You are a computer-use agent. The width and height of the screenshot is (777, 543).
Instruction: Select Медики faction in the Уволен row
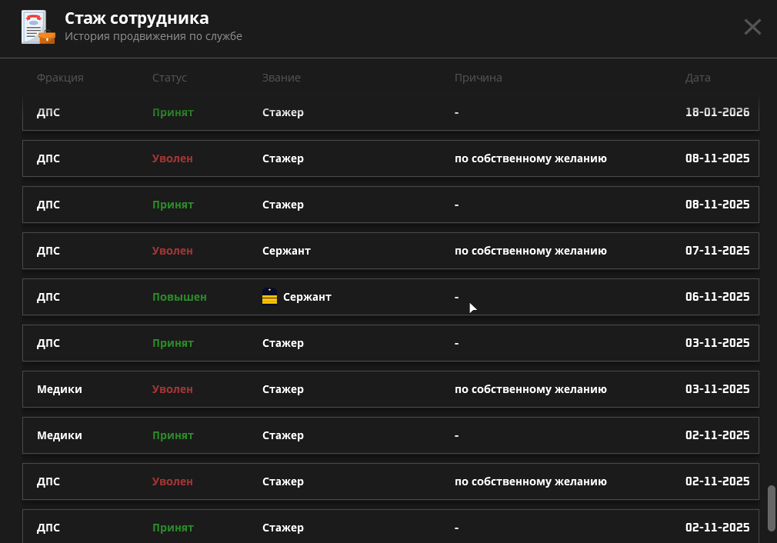(59, 389)
